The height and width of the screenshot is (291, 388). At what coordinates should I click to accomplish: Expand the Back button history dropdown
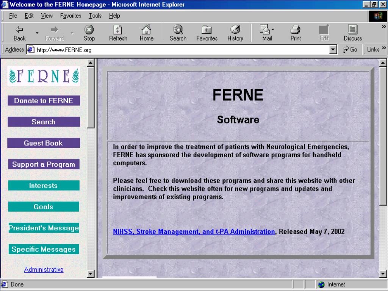click(x=37, y=33)
